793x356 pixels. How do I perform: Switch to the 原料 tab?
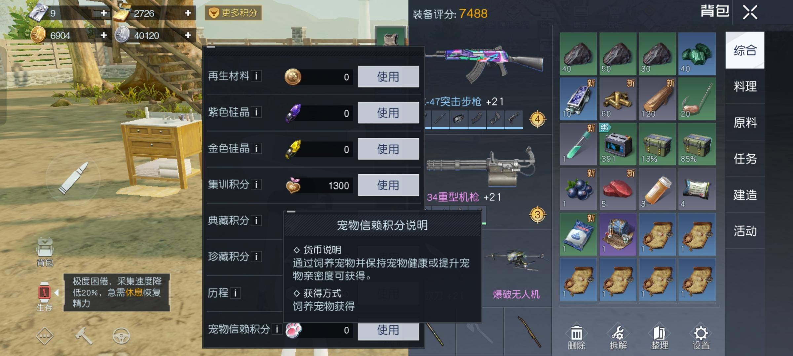[x=745, y=123]
